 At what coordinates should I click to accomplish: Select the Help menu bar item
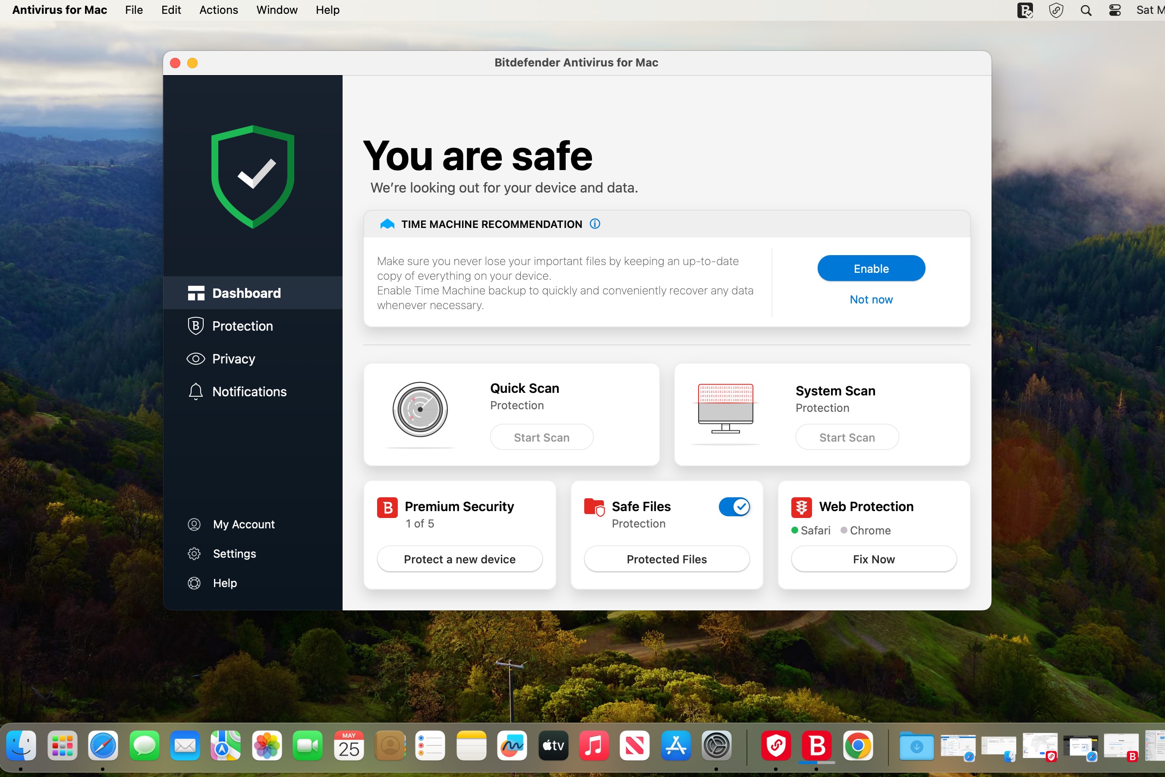coord(327,9)
